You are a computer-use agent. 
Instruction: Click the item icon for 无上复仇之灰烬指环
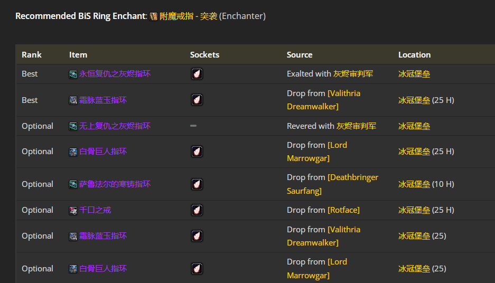coord(73,126)
